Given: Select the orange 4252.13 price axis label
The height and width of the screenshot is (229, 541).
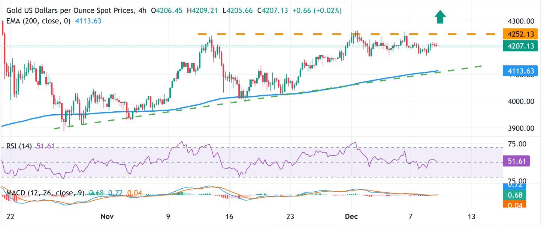Looking at the screenshot, I should (x=521, y=34).
